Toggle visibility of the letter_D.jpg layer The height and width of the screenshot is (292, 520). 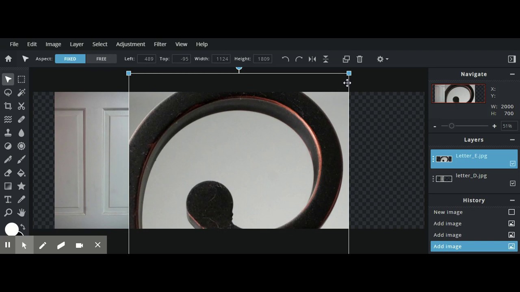[x=513, y=183]
